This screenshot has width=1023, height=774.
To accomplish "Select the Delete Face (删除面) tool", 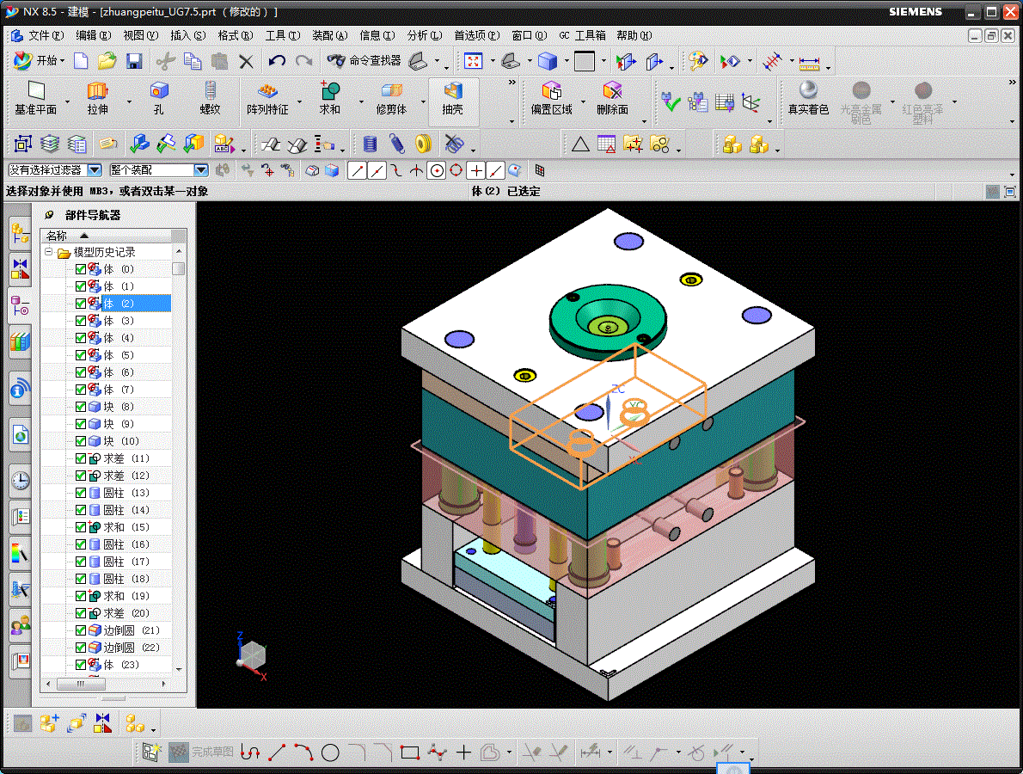I will tap(612, 99).
